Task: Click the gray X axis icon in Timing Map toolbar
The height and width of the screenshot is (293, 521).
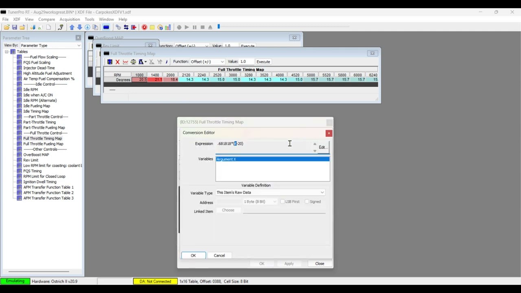Action: click(151, 62)
